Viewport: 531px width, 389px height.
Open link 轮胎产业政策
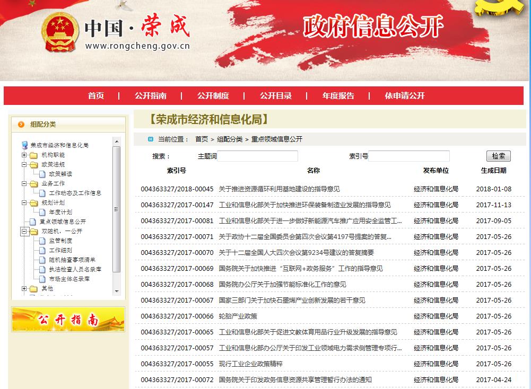pyautogui.click(x=238, y=316)
